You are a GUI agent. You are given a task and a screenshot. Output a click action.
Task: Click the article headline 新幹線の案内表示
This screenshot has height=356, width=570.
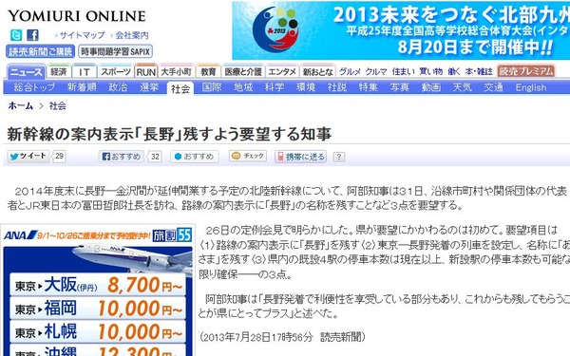169,134
